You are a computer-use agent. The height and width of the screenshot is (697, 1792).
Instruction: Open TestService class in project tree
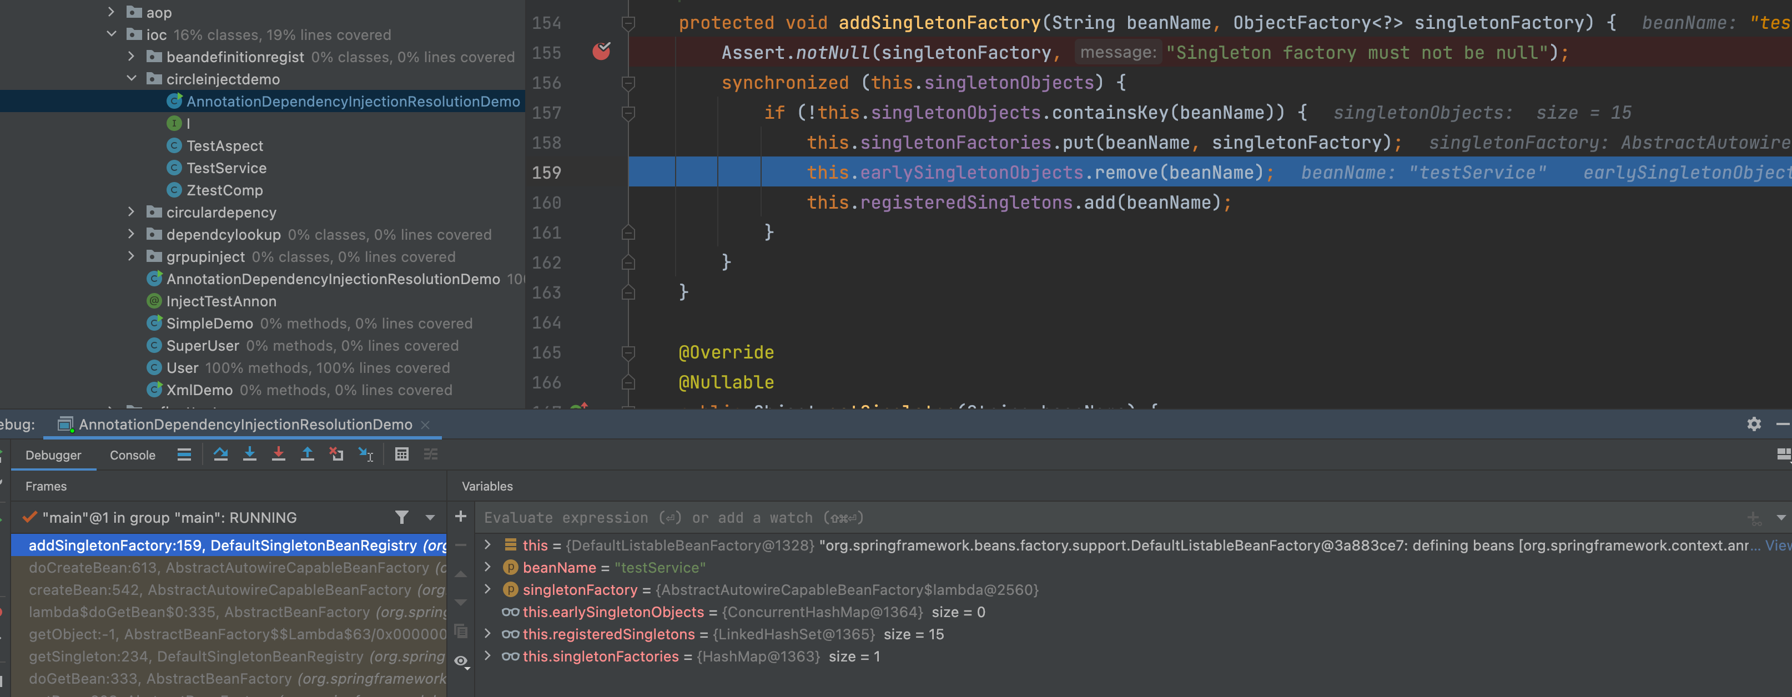pyautogui.click(x=225, y=168)
